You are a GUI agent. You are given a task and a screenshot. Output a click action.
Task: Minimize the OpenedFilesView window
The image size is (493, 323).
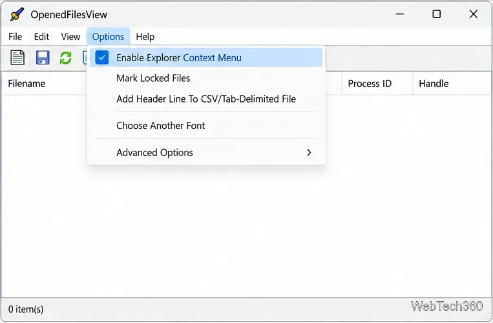coord(399,14)
